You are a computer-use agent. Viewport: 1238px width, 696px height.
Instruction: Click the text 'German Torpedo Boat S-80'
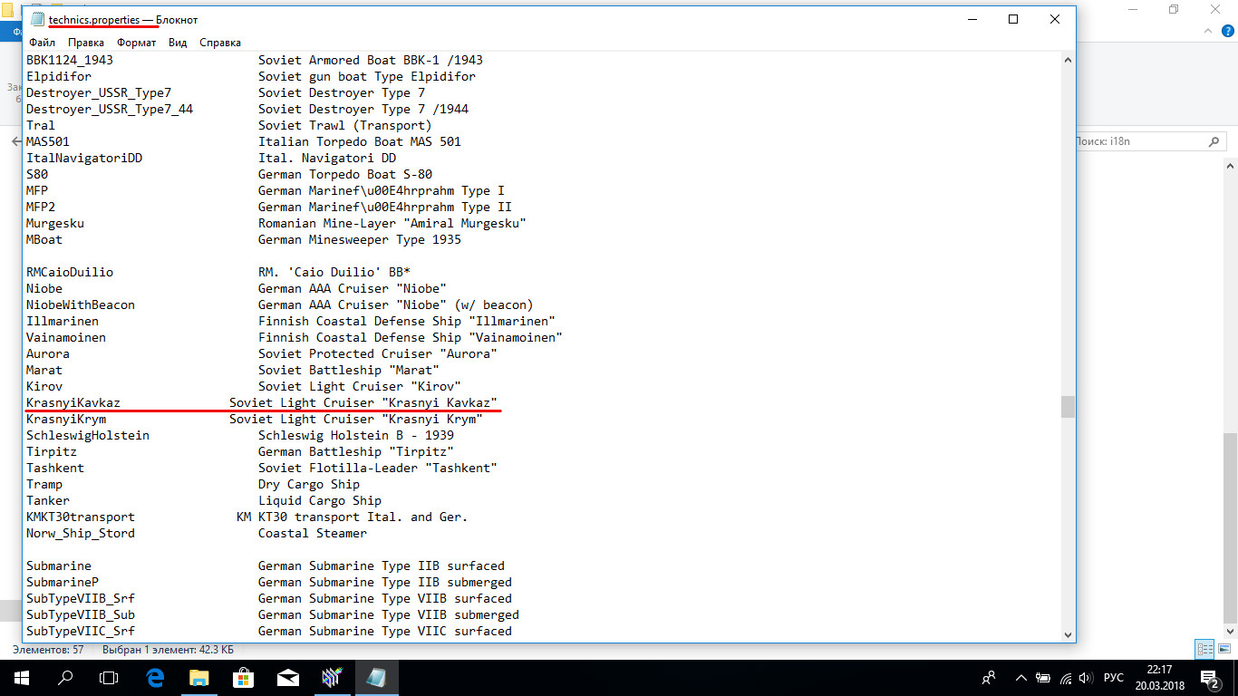coord(345,174)
